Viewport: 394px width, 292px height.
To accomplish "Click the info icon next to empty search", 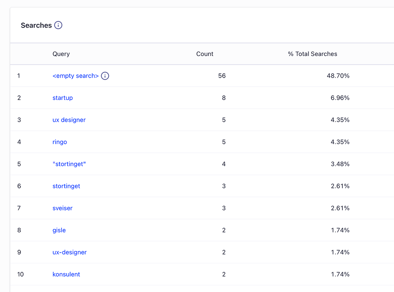I will (105, 76).
